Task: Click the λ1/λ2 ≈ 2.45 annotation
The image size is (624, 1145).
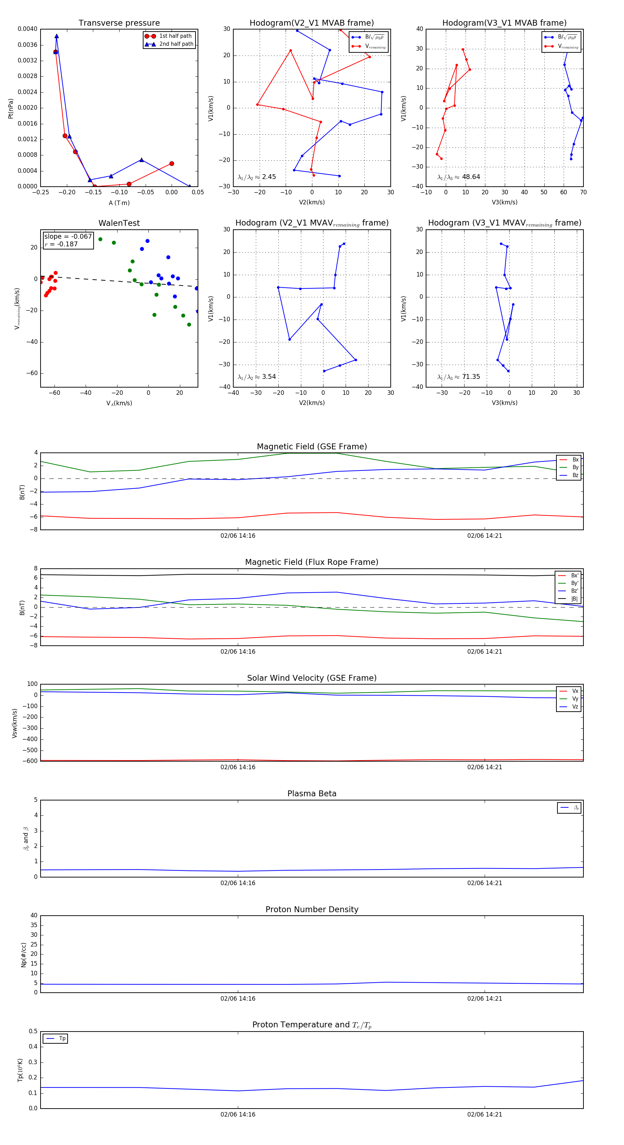Action: tap(257, 177)
